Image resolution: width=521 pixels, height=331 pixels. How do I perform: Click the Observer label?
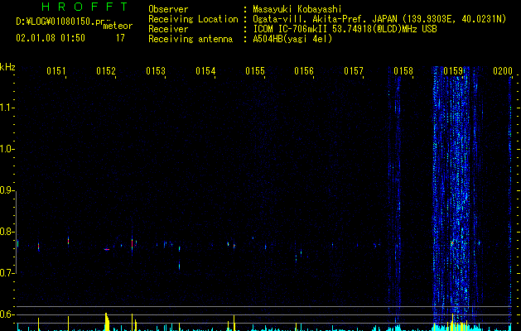pos(168,9)
